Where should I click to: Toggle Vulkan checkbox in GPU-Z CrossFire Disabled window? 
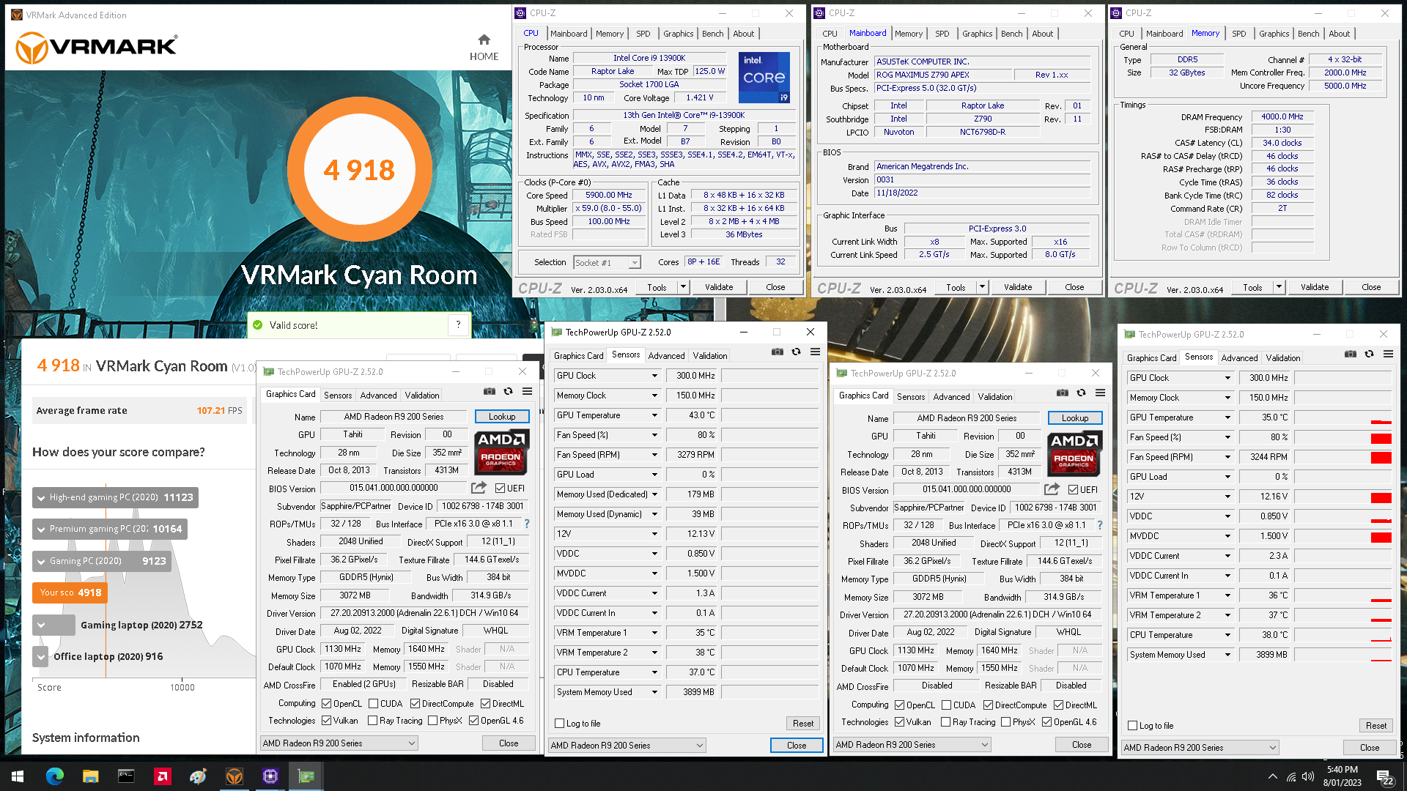click(899, 722)
